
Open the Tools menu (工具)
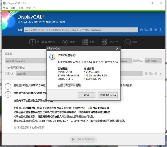click(x=21, y=8)
